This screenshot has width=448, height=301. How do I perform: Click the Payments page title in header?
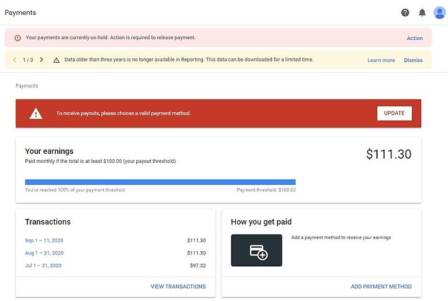[21, 12]
